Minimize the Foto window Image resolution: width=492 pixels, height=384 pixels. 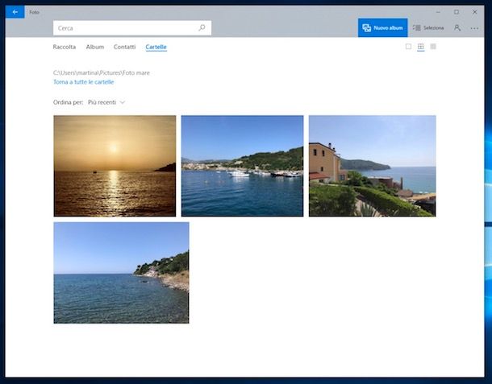point(438,12)
